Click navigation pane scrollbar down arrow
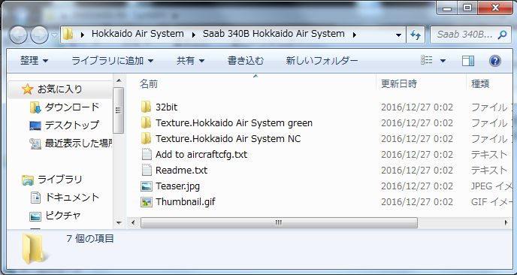The width and height of the screenshot is (517, 275). click(119, 223)
